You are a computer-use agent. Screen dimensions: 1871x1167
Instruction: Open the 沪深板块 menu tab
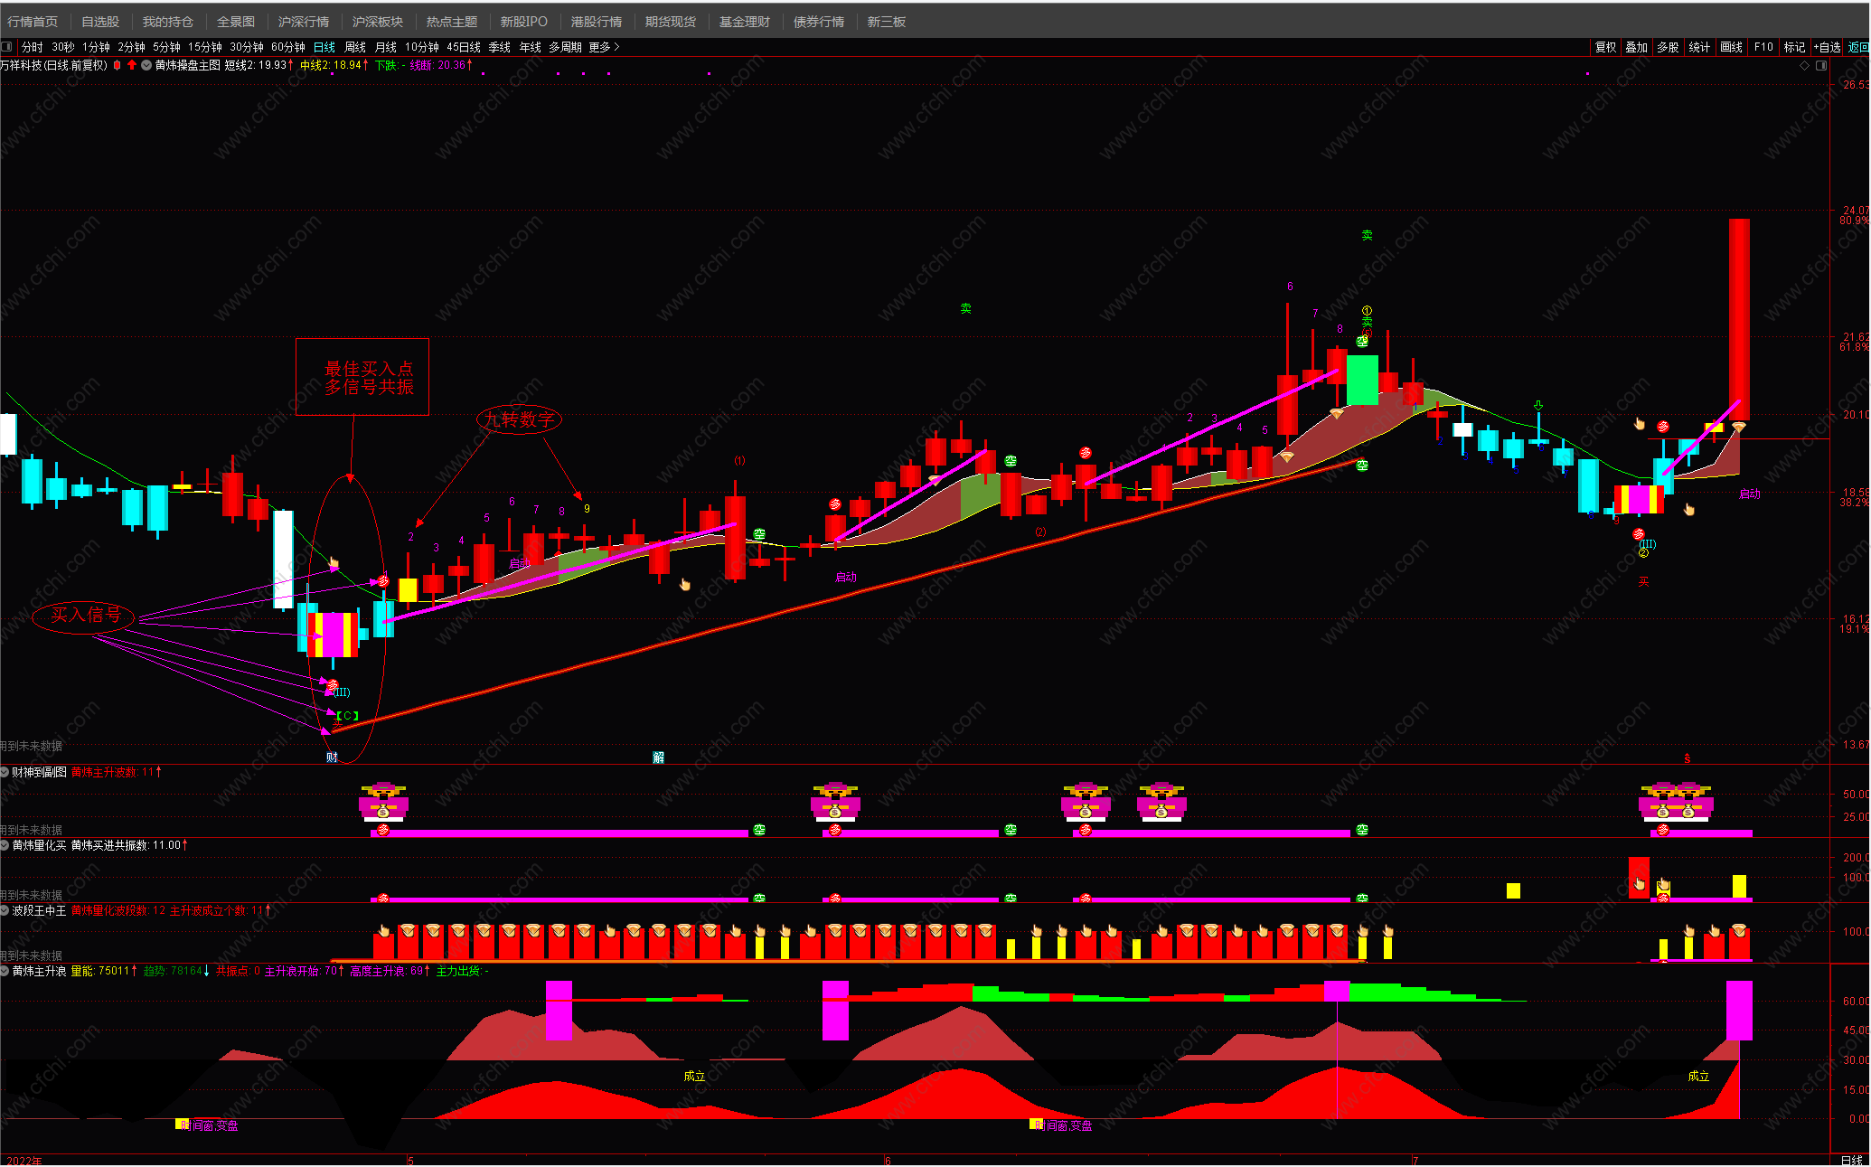click(377, 22)
